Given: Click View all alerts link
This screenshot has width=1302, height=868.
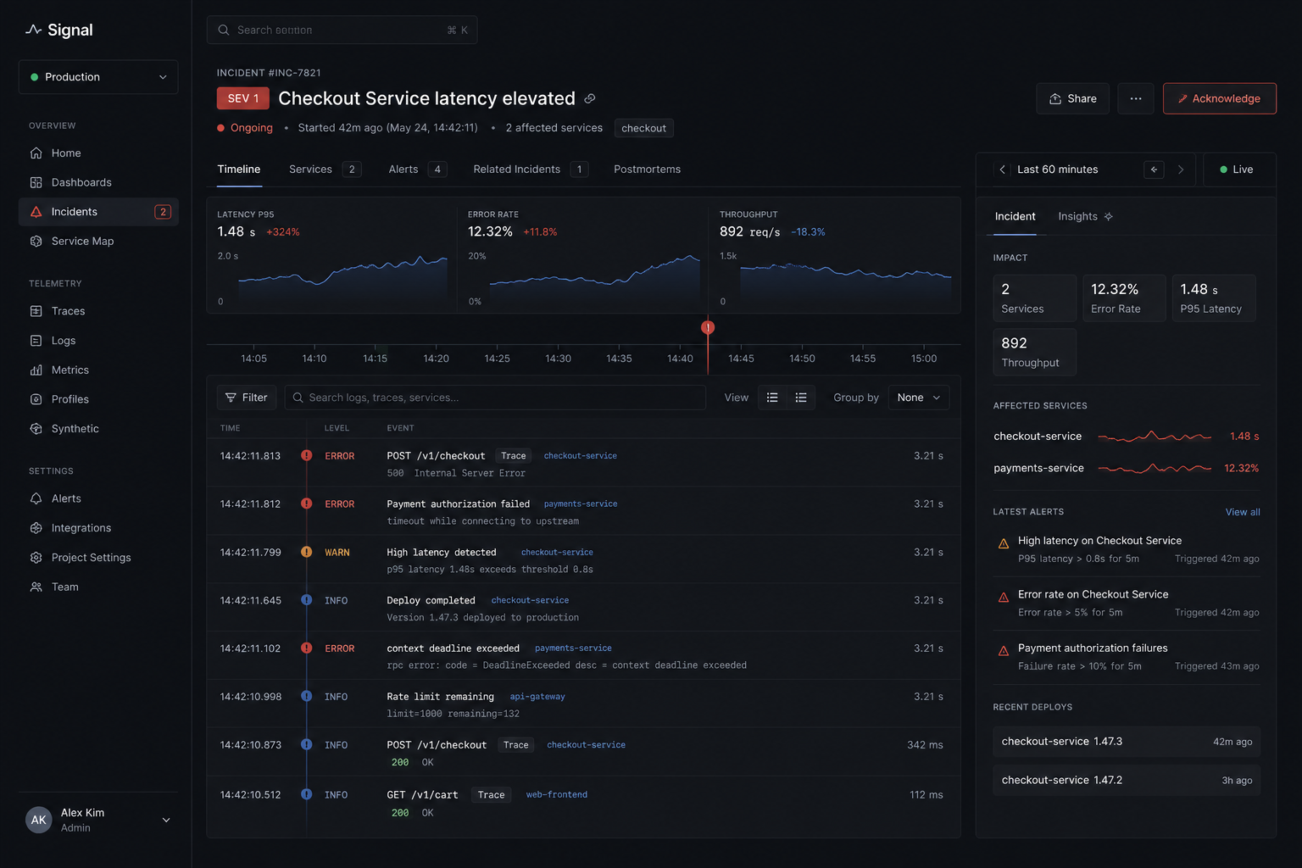Looking at the screenshot, I should pyautogui.click(x=1243, y=512).
